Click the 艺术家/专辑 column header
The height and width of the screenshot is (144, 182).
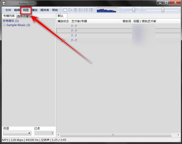(79, 21)
